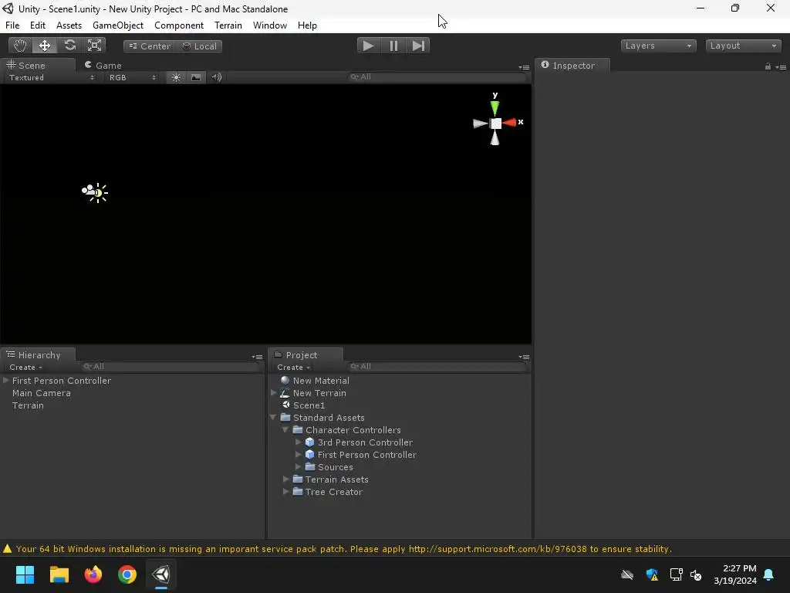790x593 pixels.
Task: Open Project panel options menu
Action: tap(524, 357)
